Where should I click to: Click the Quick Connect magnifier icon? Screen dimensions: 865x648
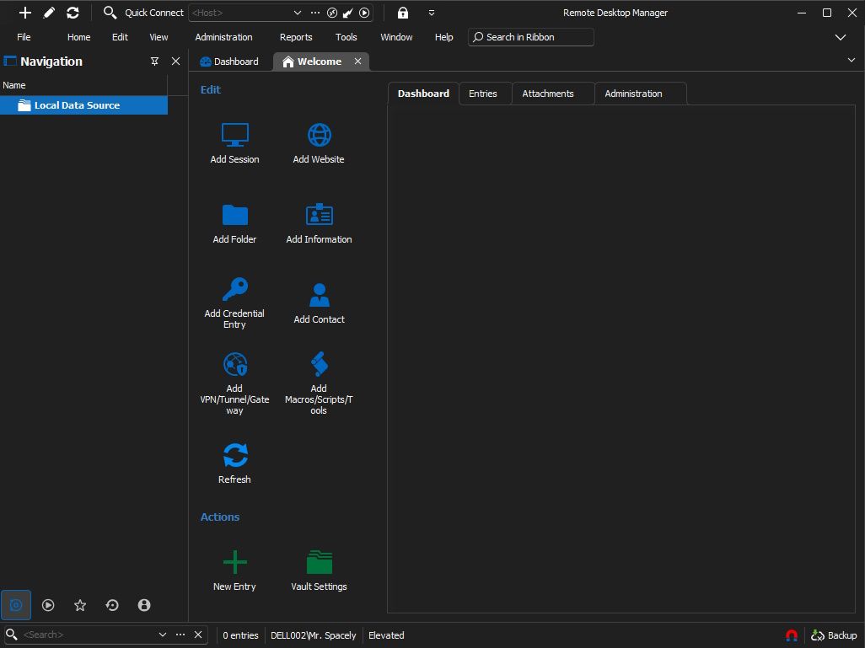pyautogui.click(x=110, y=12)
